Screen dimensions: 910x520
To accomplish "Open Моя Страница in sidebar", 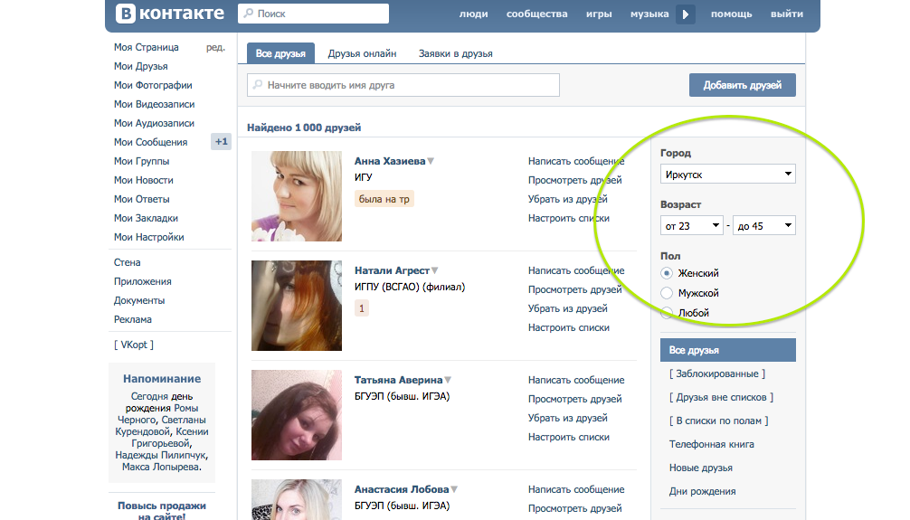I will coord(147,47).
